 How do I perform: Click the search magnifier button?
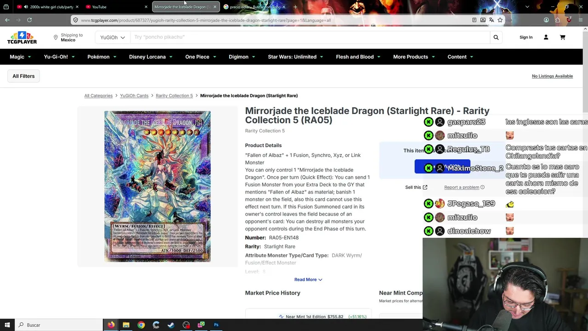click(496, 37)
